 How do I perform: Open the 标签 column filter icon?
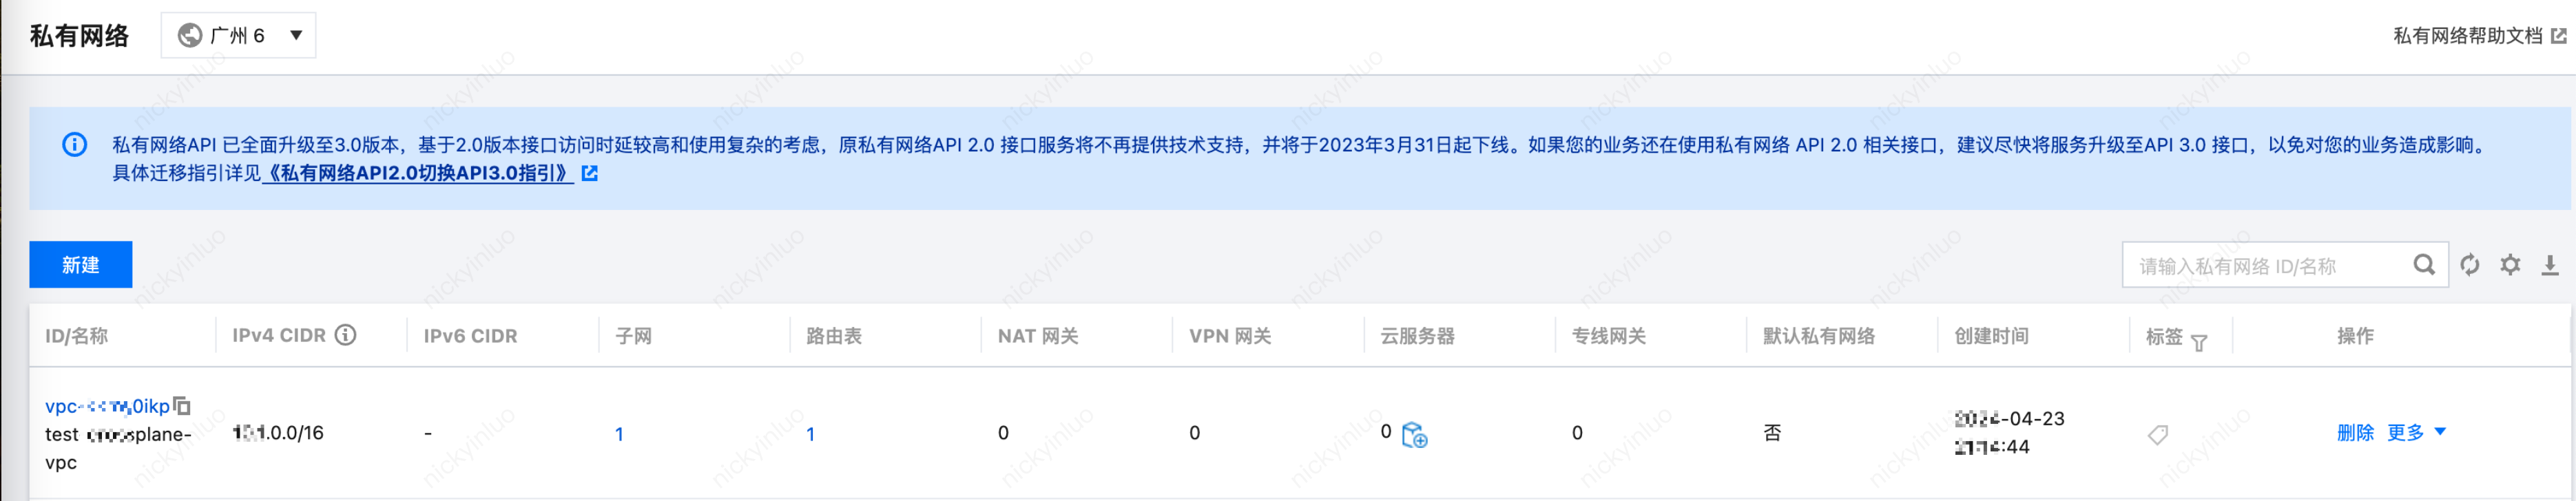click(x=2198, y=343)
